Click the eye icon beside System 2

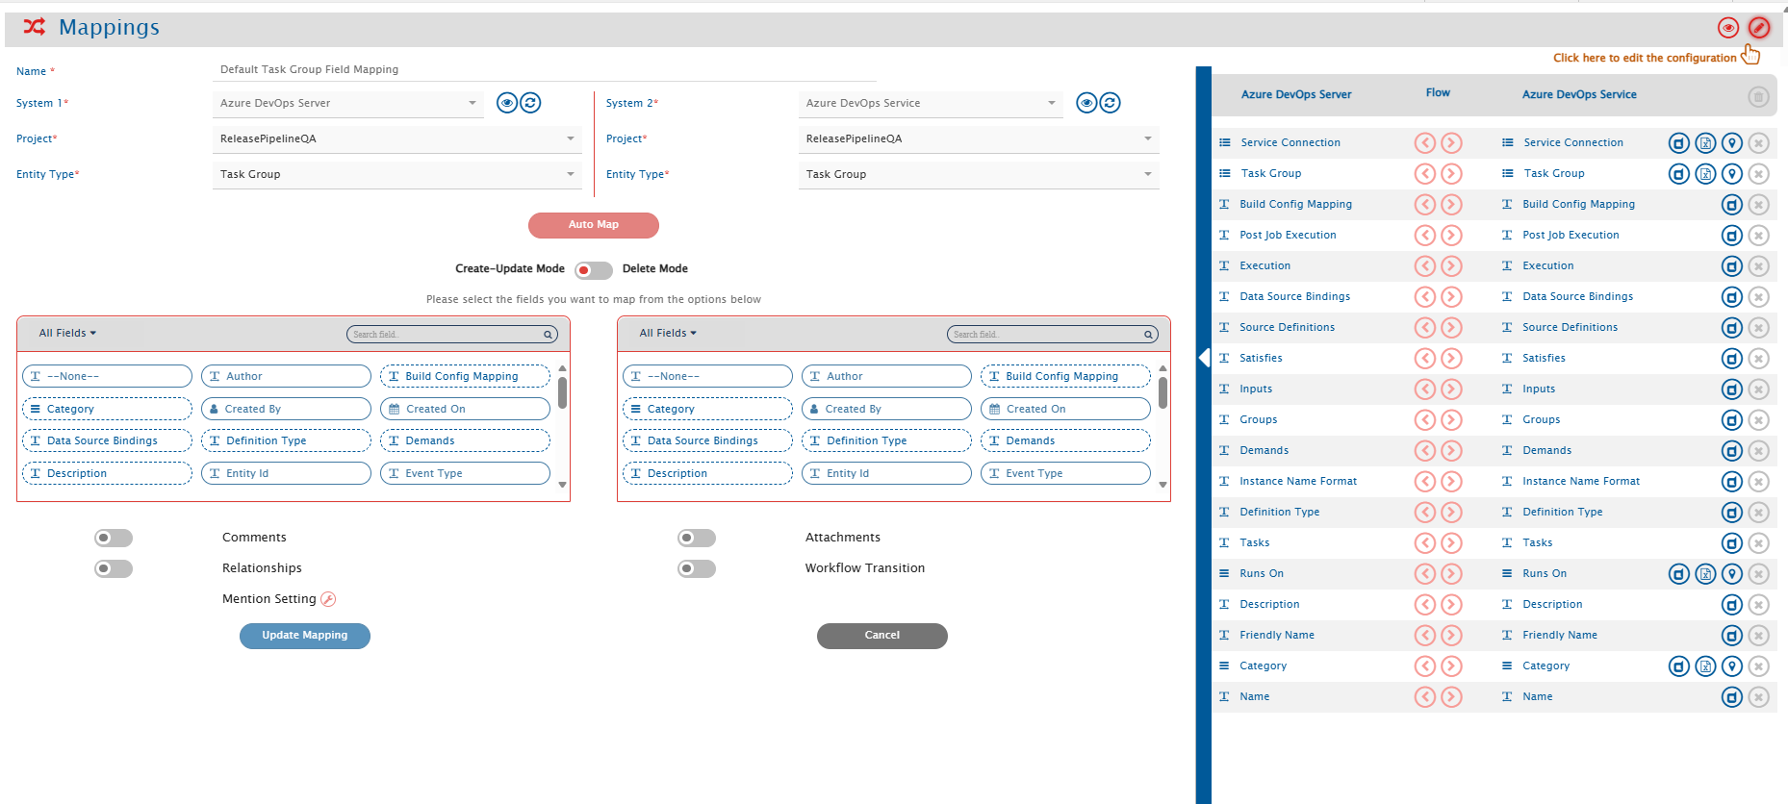(1086, 103)
